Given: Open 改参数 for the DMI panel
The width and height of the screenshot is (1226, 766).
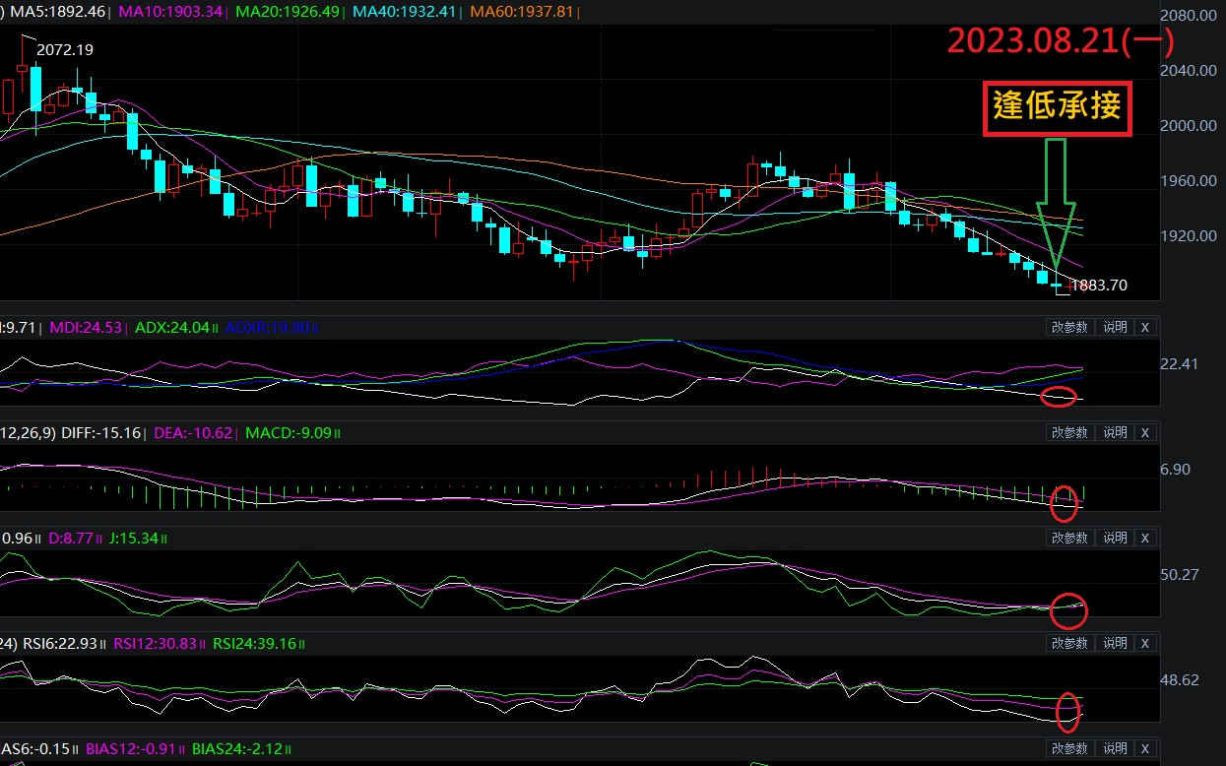Looking at the screenshot, I should pos(1069,327).
